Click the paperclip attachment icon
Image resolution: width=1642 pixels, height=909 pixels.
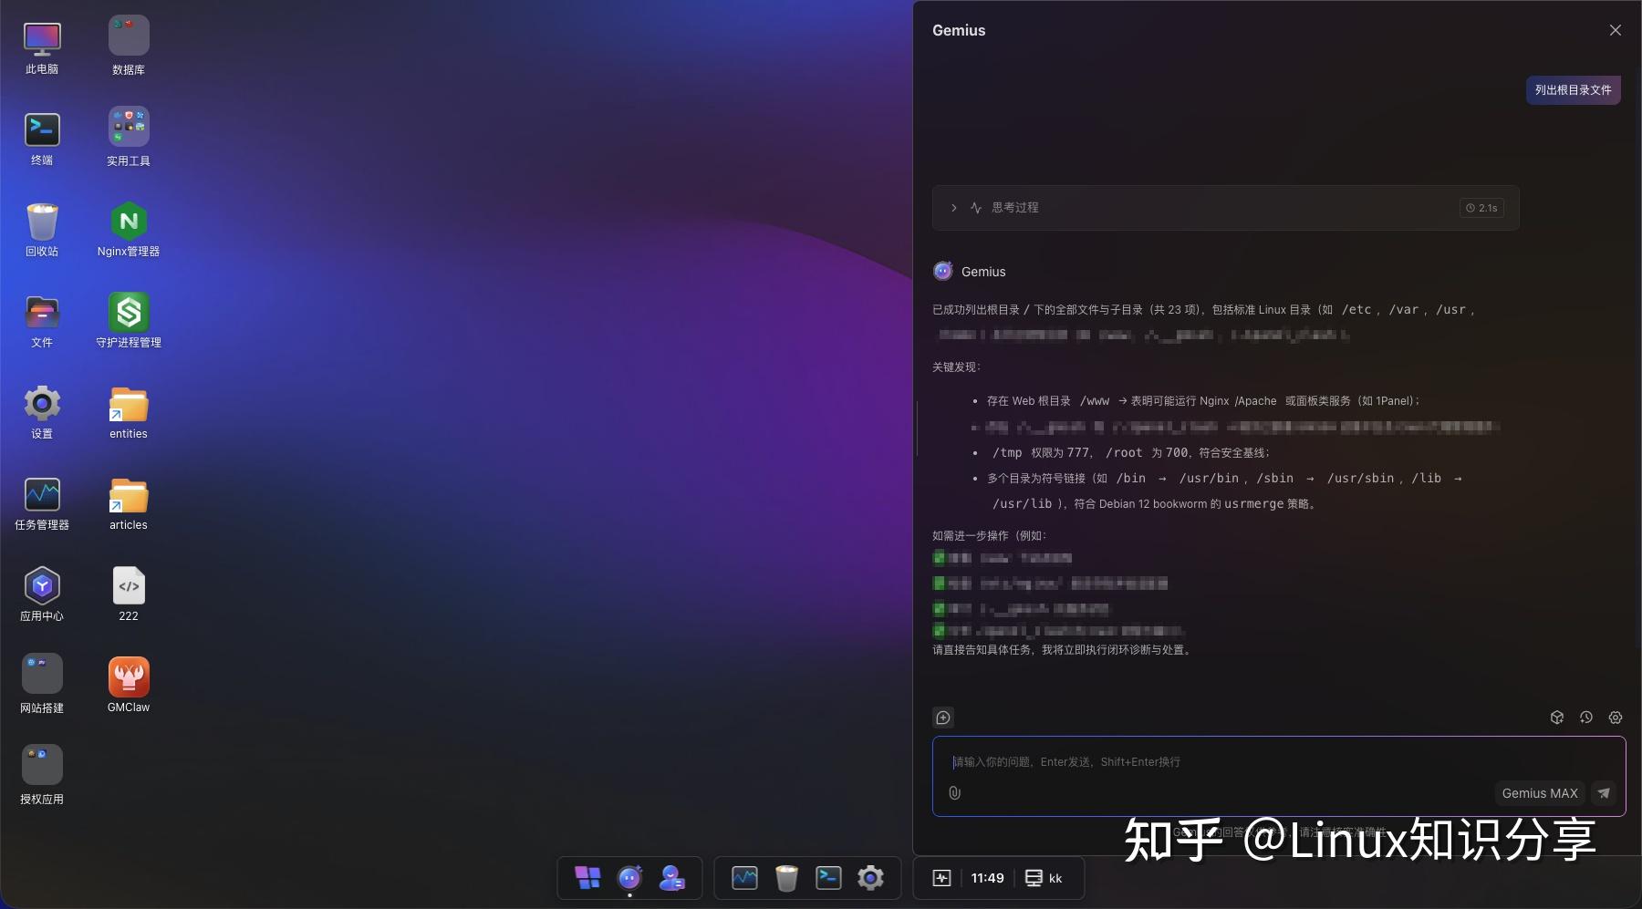954,793
